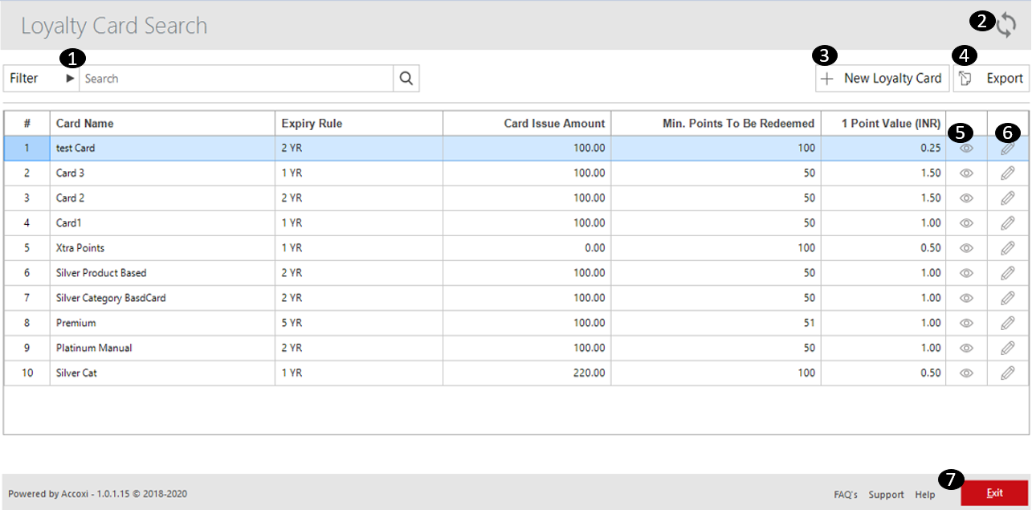Export the loyalty card list
The height and width of the screenshot is (510, 1032).
(x=991, y=79)
